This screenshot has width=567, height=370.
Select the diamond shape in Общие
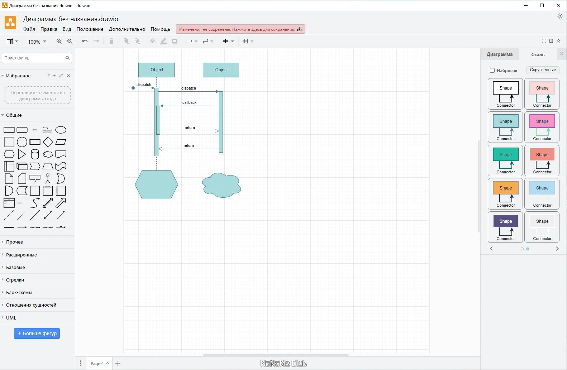(x=48, y=142)
